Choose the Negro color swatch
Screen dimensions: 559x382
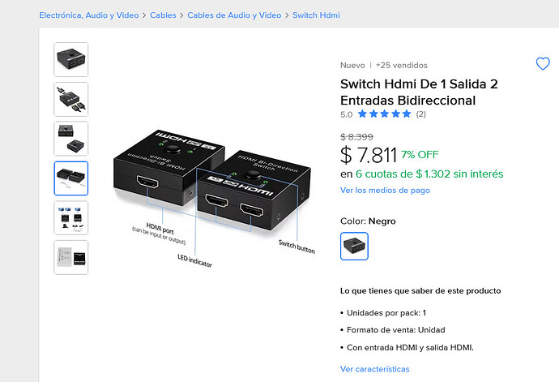[354, 246]
